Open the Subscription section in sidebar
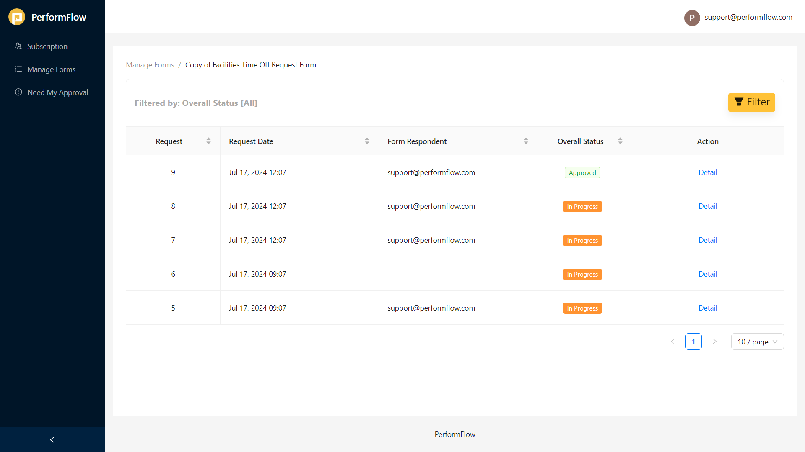The height and width of the screenshot is (452, 805). 47,46
